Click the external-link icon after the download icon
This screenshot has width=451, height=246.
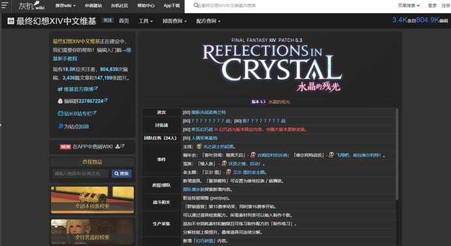(x=122, y=146)
